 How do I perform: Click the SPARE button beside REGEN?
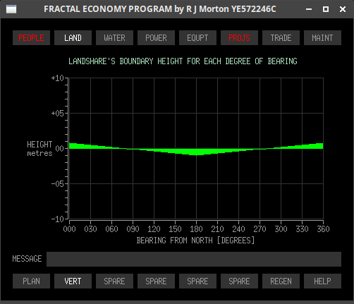tap(239, 281)
